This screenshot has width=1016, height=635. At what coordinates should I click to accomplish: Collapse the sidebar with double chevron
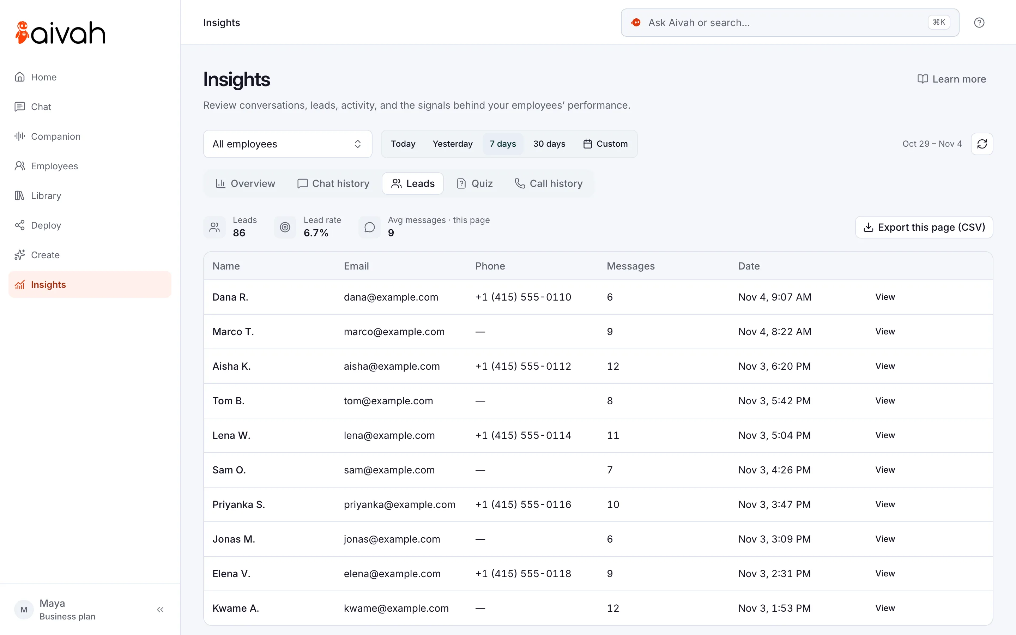tap(160, 609)
